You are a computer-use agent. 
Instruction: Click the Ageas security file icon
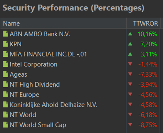tap(6, 74)
